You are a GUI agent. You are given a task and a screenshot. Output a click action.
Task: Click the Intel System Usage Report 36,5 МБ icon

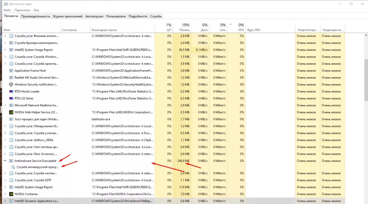tap(11, 50)
